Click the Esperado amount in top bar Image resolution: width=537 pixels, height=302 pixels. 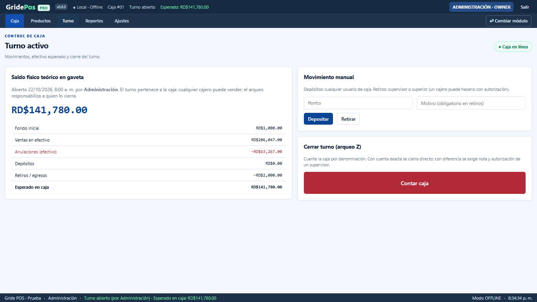(x=184, y=7)
